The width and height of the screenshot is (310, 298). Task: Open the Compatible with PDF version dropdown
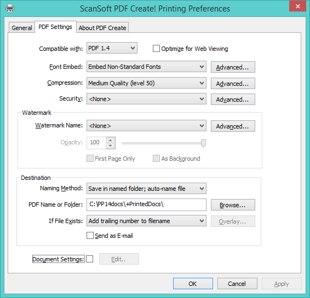pos(112,48)
